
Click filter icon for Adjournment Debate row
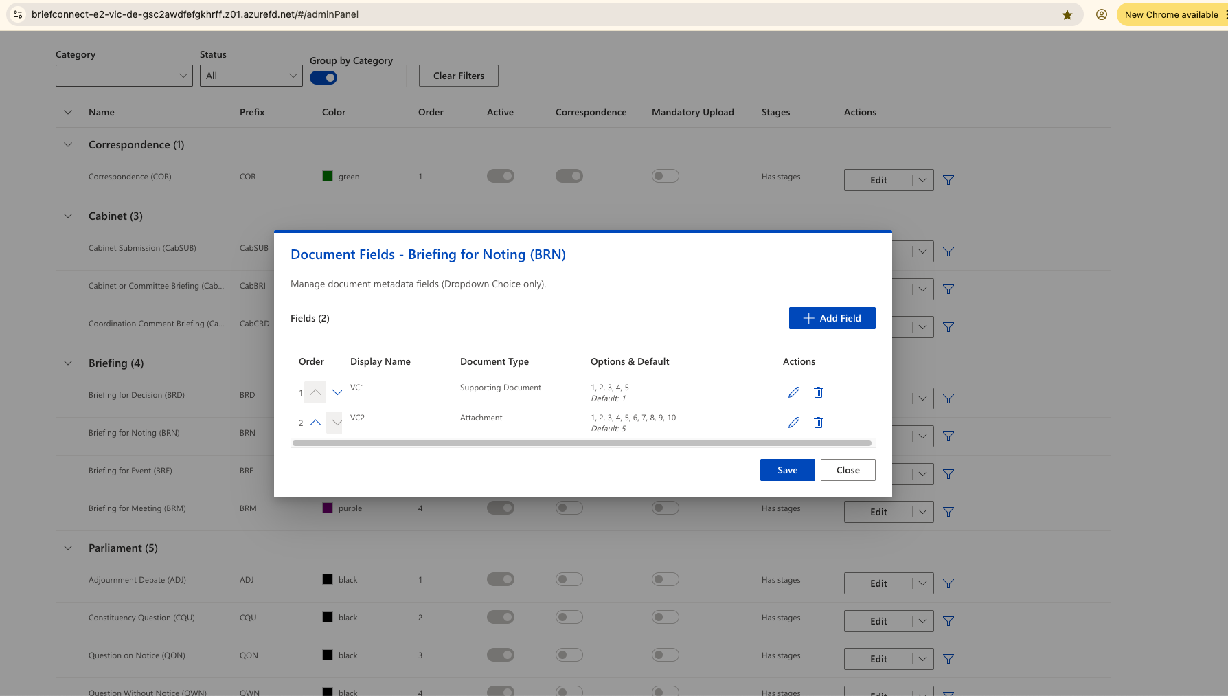(x=948, y=583)
